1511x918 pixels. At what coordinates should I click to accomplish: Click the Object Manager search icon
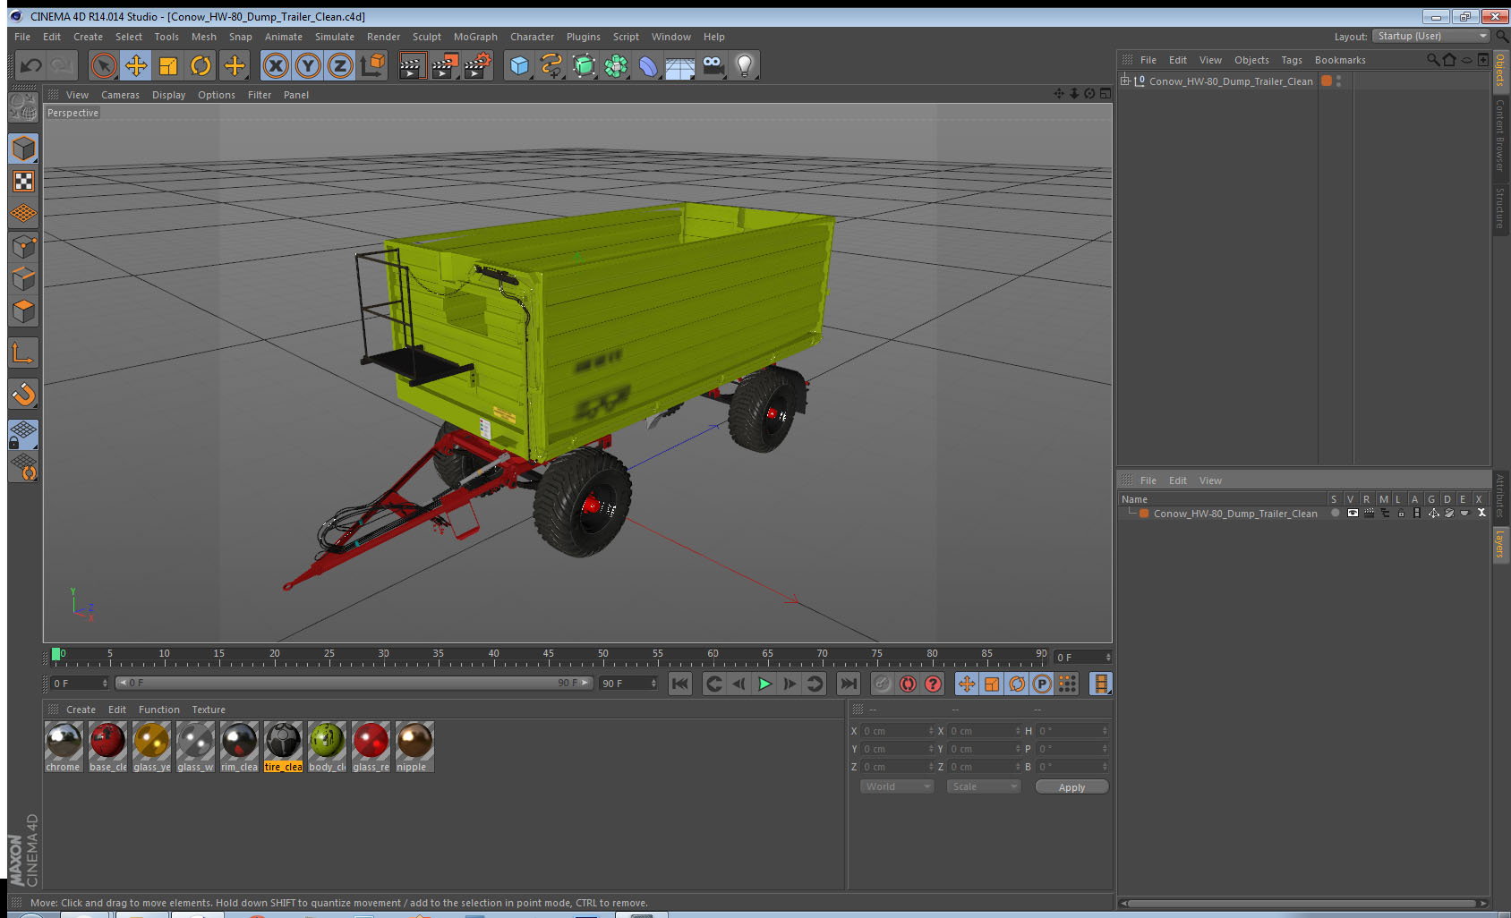[x=1433, y=60]
